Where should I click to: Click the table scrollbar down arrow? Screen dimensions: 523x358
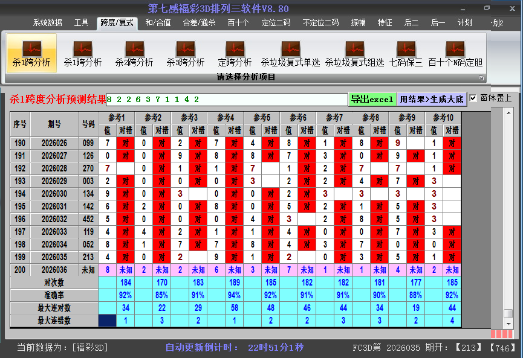(x=508, y=322)
